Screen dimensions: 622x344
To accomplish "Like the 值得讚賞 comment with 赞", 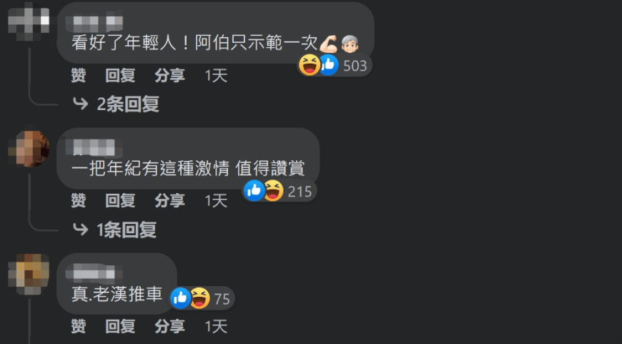I will coord(79,201).
